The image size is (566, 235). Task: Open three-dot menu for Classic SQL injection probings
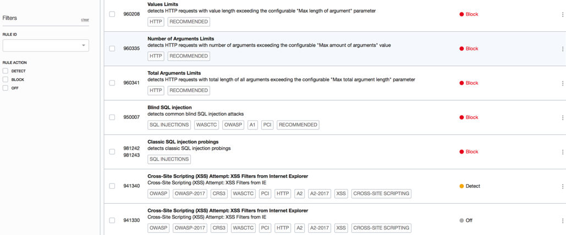(x=562, y=152)
